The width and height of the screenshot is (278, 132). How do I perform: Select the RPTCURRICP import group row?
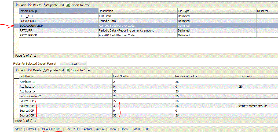146,35
